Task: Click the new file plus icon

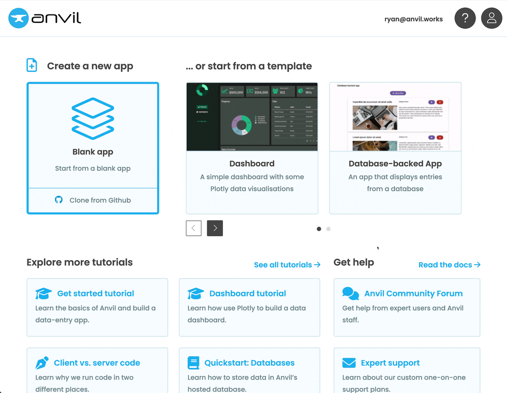Action: 32,65
